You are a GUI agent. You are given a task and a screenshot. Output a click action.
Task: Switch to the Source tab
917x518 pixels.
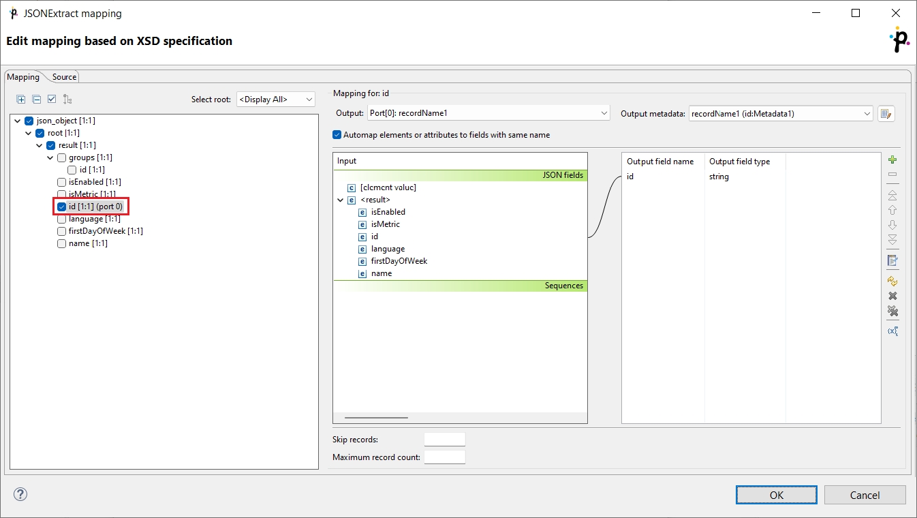coord(65,77)
